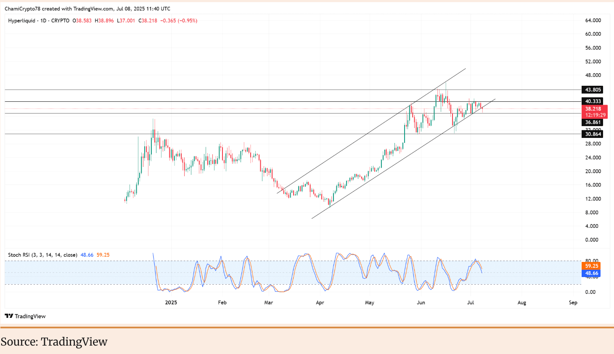This screenshot has height=354, width=614.
Task: Click the 2025 label on time axis
Action: [171, 302]
